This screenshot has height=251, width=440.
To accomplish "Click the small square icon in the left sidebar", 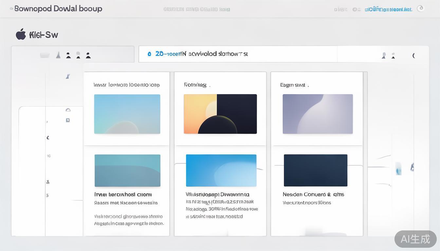I will coord(68,120).
